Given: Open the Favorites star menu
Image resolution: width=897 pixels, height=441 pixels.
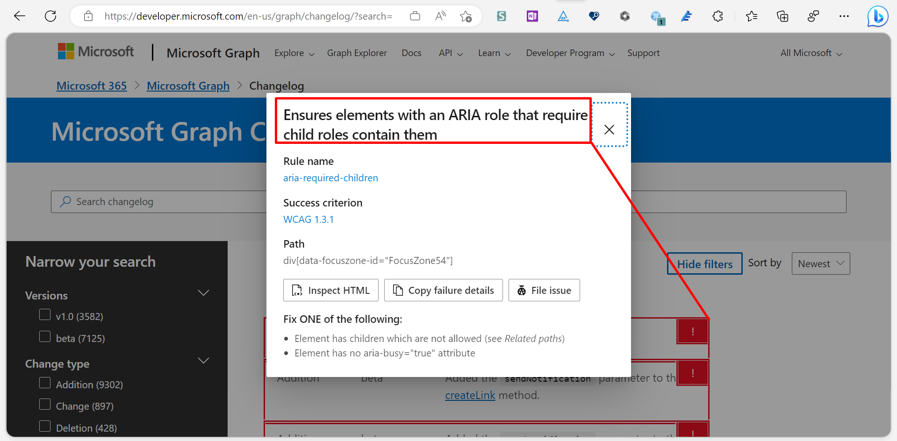Looking at the screenshot, I should pos(751,16).
